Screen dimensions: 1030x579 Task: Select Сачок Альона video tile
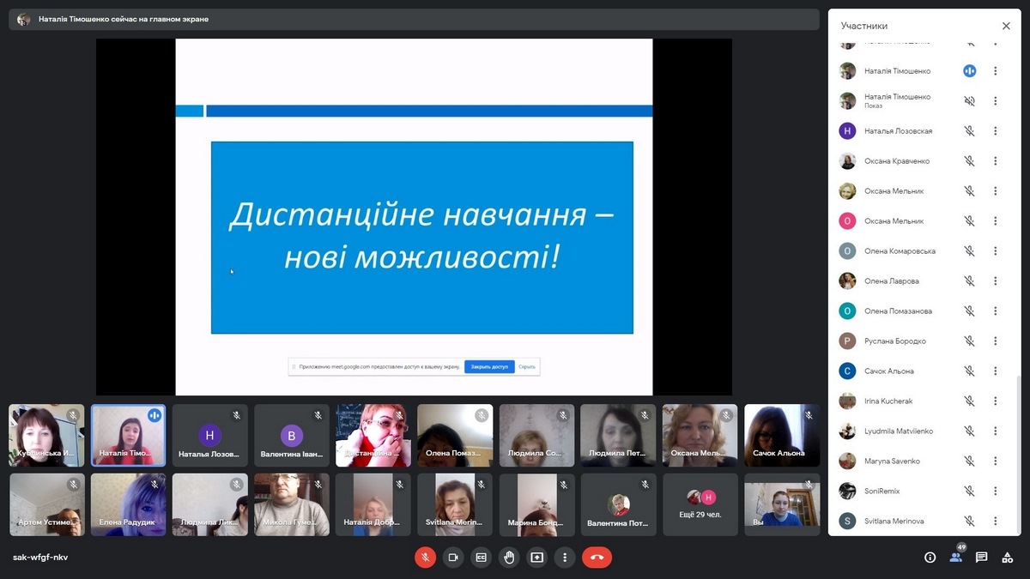pos(781,436)
